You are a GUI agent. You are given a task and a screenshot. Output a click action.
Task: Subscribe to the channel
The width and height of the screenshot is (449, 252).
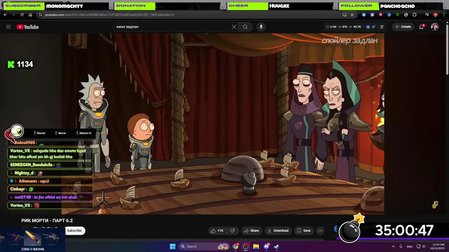tap(74, 231)
